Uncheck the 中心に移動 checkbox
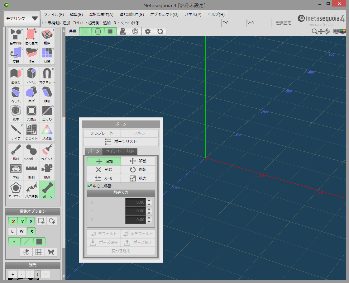349x283 pixels. (90, 185)
